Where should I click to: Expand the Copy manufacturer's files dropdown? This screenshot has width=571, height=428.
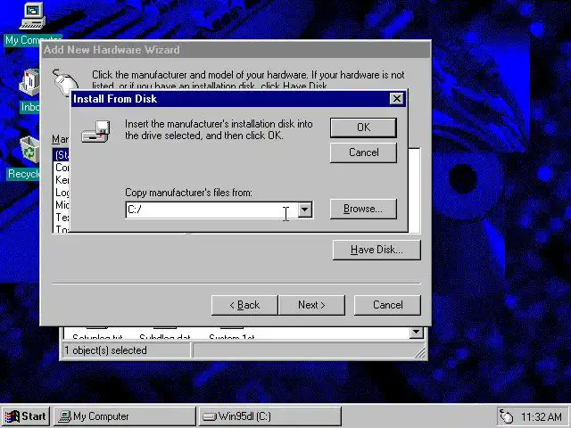click(305, 210)
